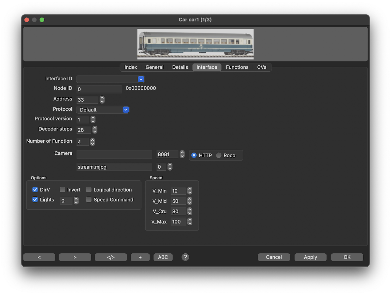Image resolution: width=391 pixels, height=295 pixels.
Task: Click the + add button
Action: coord(140,257)
